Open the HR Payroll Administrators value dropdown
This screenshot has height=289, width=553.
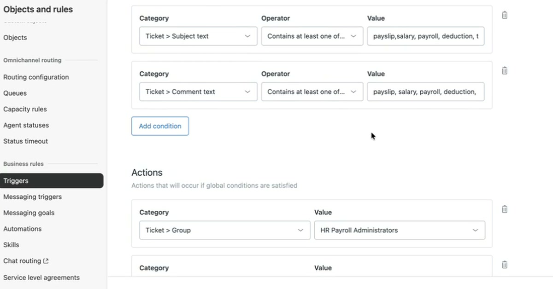[400, 230]
